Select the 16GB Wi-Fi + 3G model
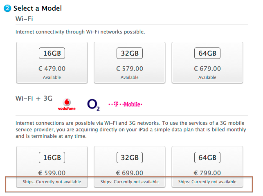263x196 pixels. pos(52,166)
